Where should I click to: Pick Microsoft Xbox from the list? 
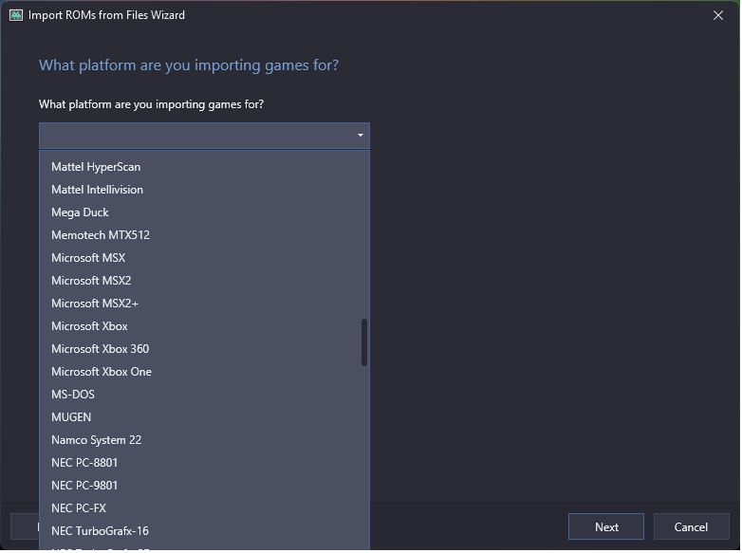point(204,326)
